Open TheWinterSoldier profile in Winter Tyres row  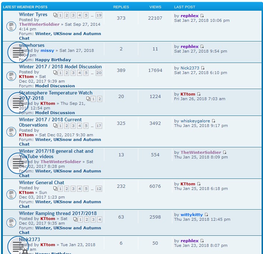pos(39,24)
